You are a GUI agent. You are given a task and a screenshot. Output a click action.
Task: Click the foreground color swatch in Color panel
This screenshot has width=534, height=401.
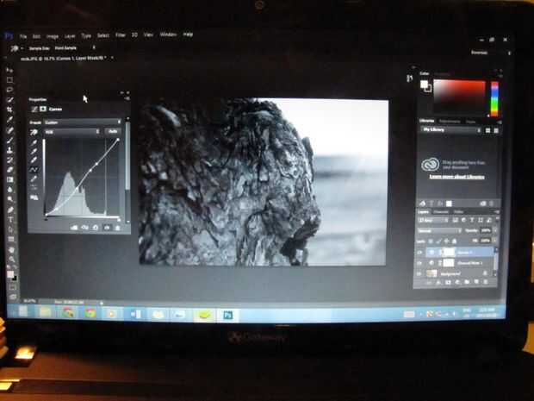click(424, 84)
